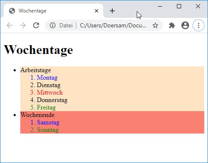Image resolution: width=208 pixels, height=163 pixels.
Task: Click the green Sonntag entry
Action: [48, 130]
